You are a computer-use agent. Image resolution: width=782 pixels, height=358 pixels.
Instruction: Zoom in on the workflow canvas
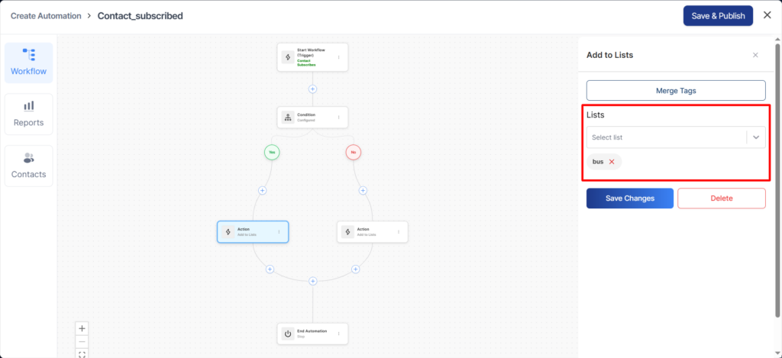[82, 328]
